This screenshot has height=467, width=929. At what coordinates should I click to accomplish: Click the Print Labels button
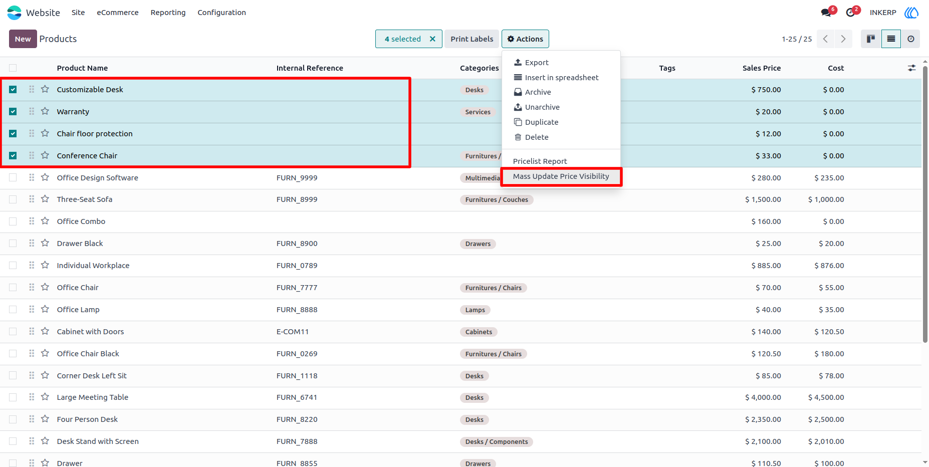click(472, 39)
